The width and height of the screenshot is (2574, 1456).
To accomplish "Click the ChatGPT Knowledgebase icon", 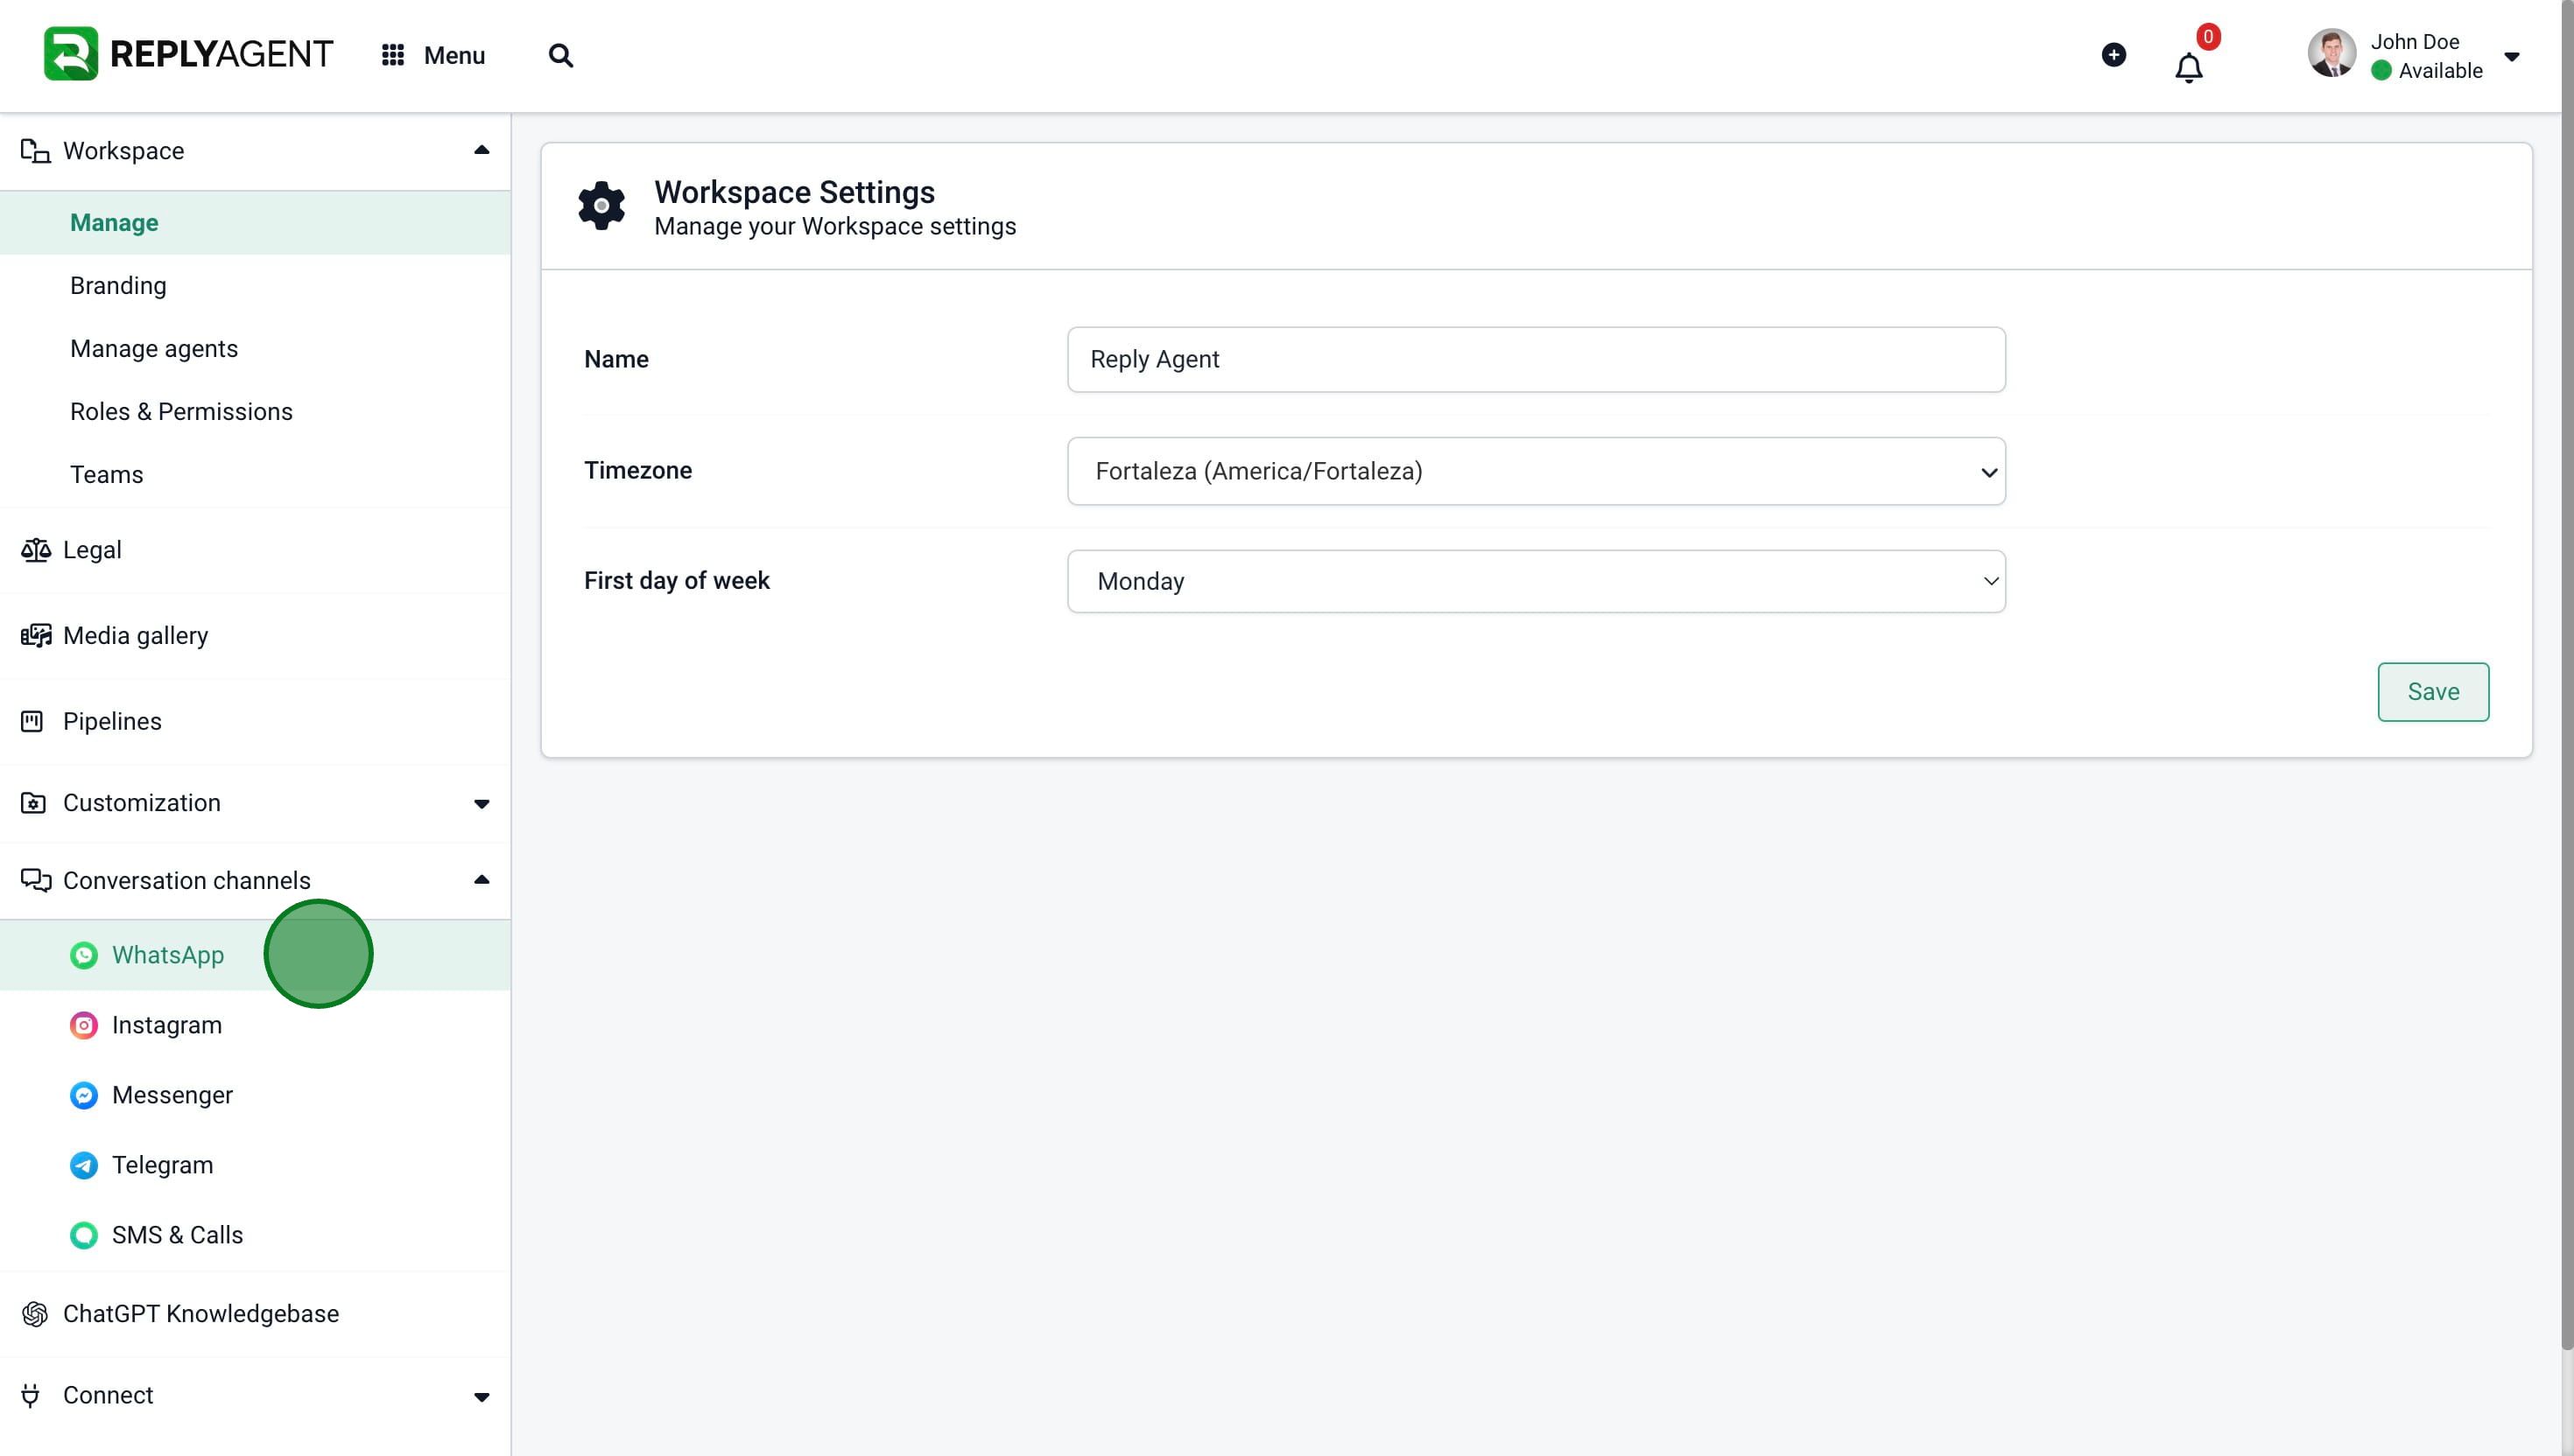I will (35, 1314).
